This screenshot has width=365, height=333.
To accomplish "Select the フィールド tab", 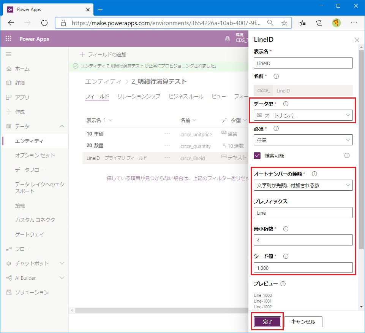I will point(97,96).
